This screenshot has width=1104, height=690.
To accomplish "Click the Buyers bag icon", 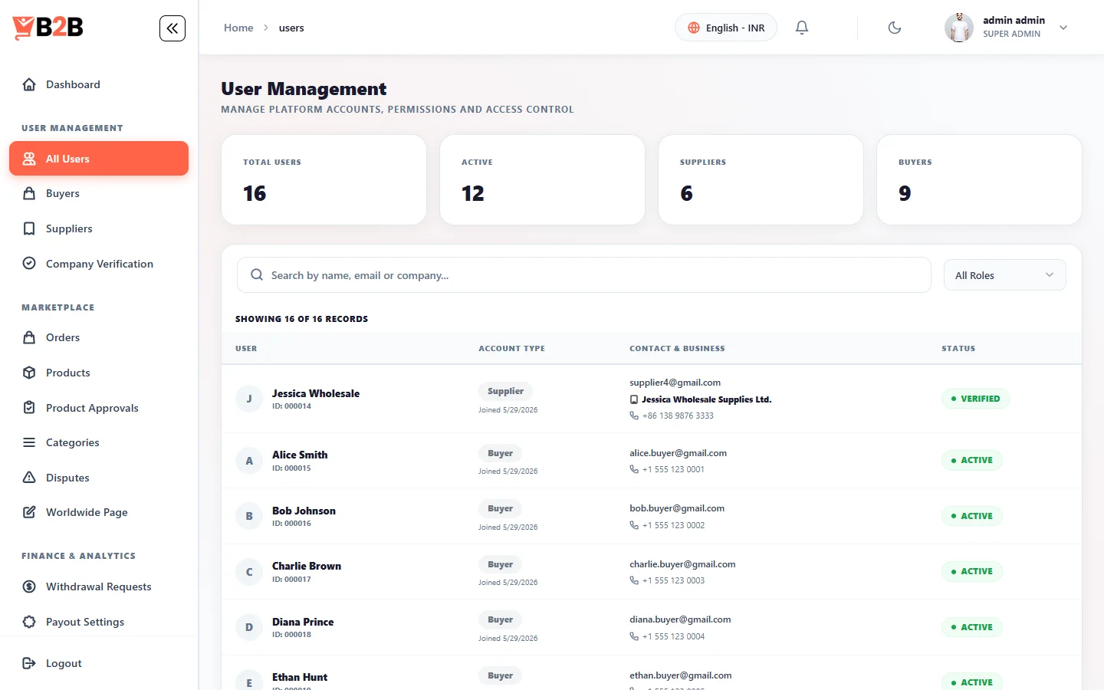I will (29, 193).
